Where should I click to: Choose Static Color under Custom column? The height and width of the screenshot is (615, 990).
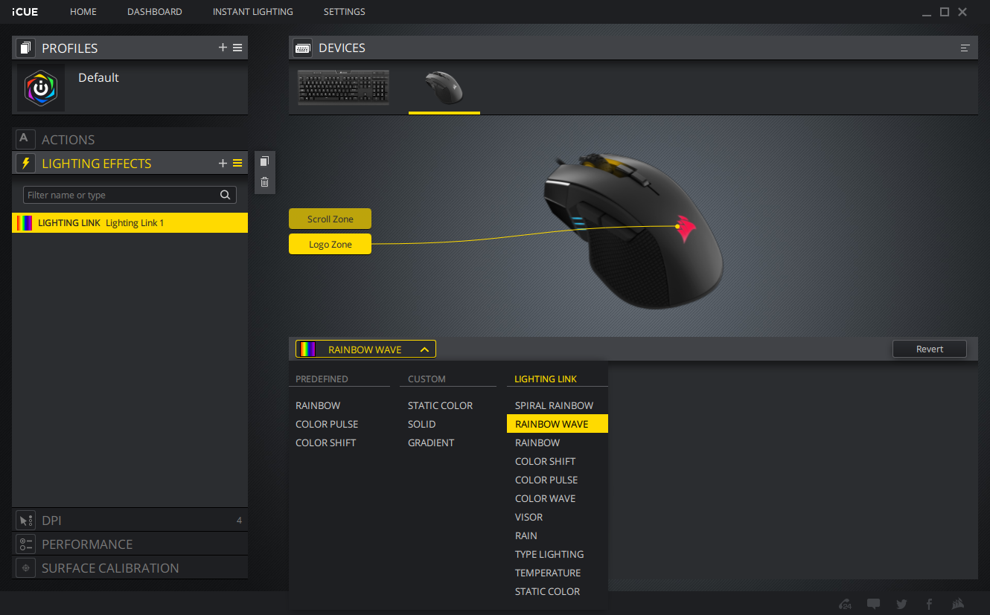pyautogui.click(x=441, y=405)
